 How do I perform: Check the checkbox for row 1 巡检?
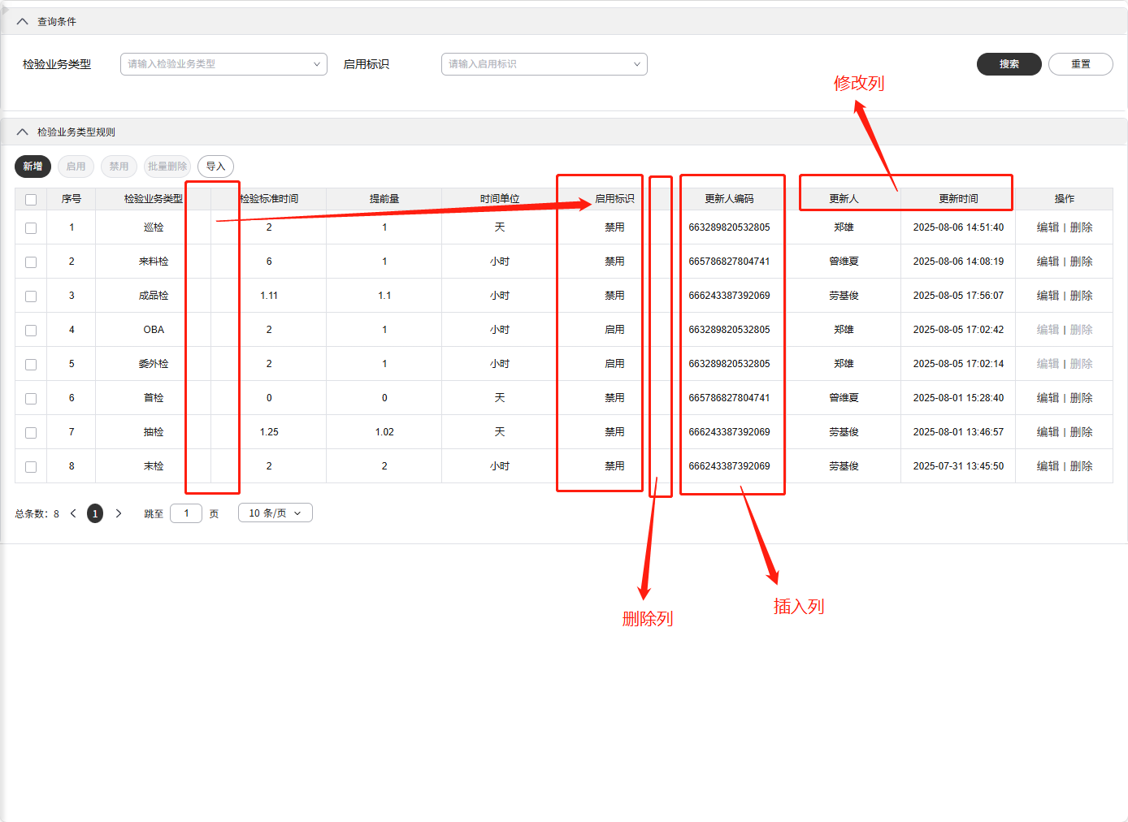tap(31, 228)
